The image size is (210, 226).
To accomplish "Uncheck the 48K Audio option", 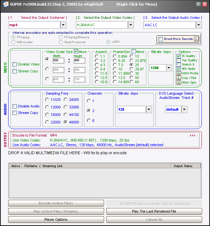I will [x=178, y=69].
